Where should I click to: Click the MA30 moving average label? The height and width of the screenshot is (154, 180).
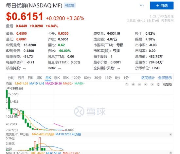[68, 83]
